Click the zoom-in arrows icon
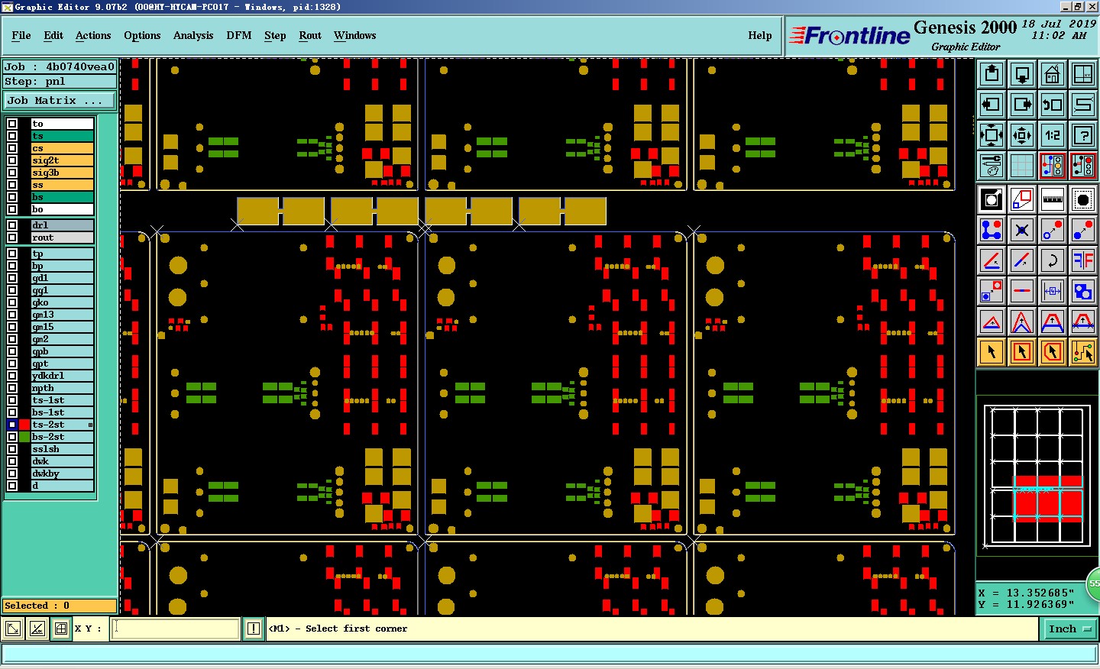Image resolution: width=1100 pixels, height=669 pixels. point(992,135)
